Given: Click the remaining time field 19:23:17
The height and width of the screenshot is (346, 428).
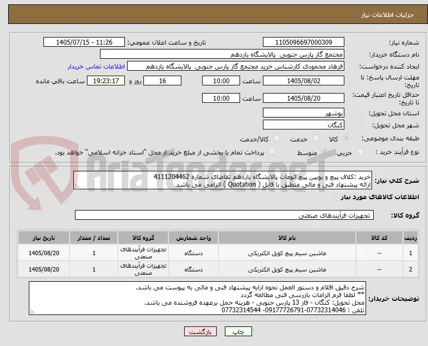Looking at the screenshot, I should click(106, 81).
